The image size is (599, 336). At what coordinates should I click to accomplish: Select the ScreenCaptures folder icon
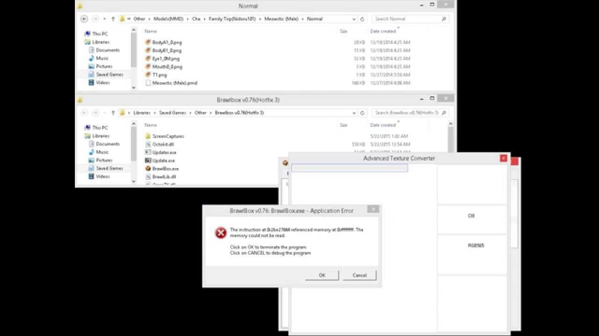(148, 136)
